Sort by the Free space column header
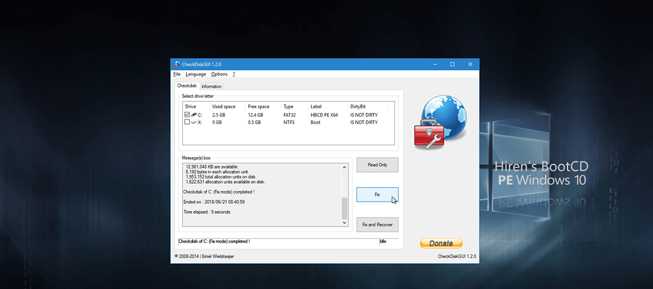653x289 pixels. 263,107
